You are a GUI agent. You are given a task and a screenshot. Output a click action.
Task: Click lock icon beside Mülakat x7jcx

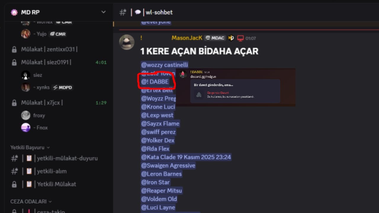click(14, 103)
